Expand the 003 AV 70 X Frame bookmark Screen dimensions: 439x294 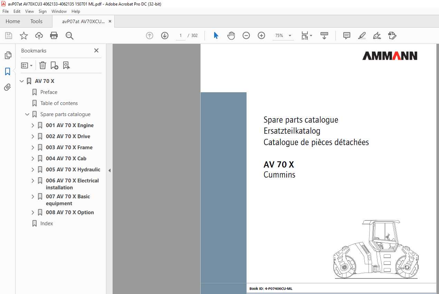tap(33, 148)
